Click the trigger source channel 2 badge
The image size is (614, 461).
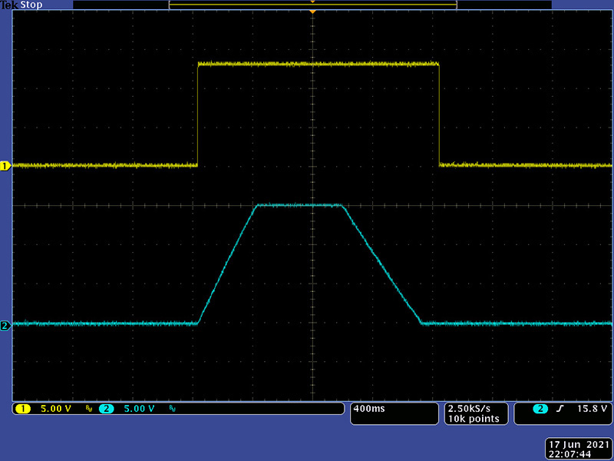coord(541,409)
